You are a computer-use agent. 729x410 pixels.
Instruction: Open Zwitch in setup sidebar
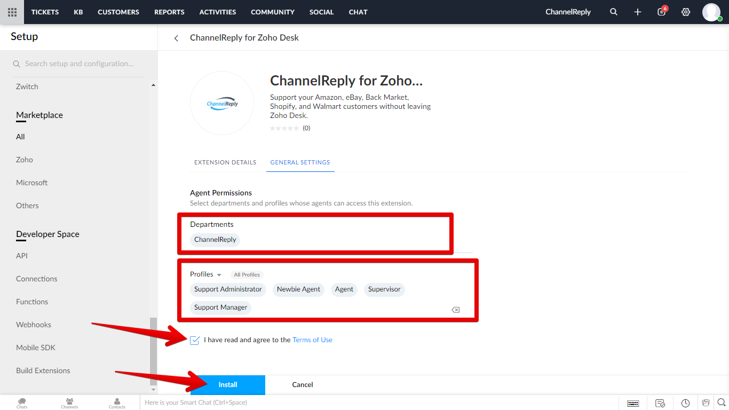click(27, 86)
